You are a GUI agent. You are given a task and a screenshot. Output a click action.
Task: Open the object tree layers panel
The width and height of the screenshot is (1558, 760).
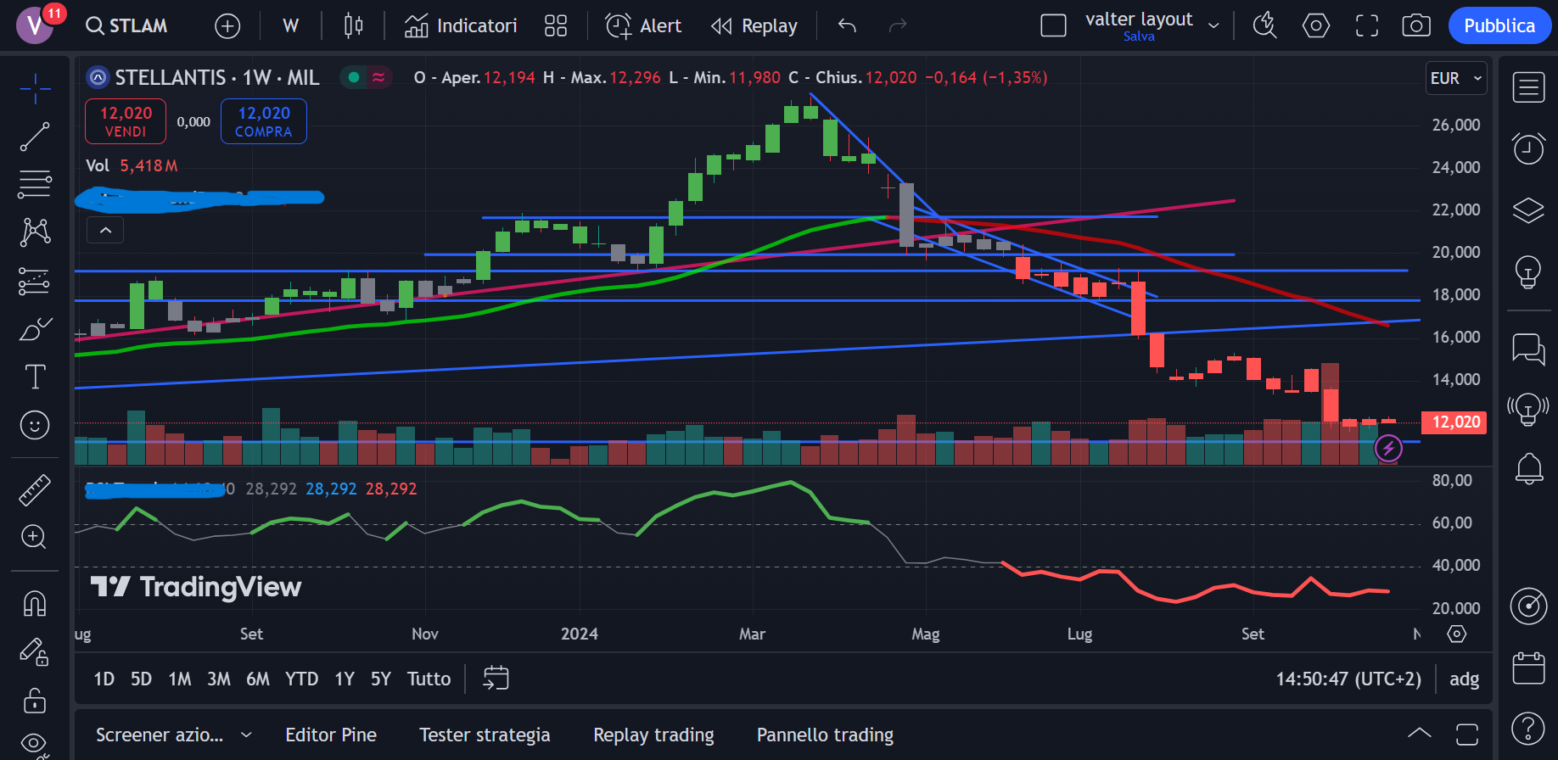click(1528, 210)
